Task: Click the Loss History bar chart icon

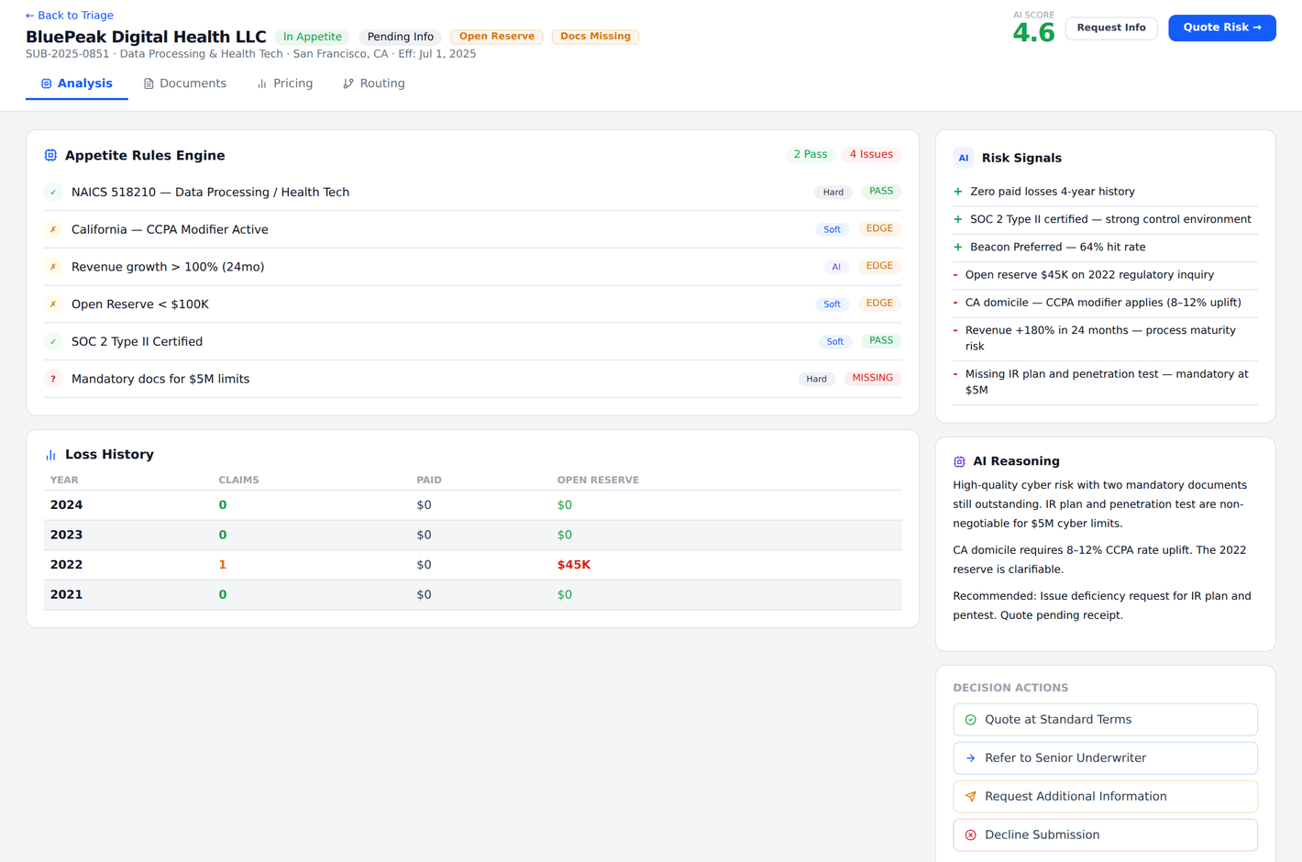Action: click(50, 455)
